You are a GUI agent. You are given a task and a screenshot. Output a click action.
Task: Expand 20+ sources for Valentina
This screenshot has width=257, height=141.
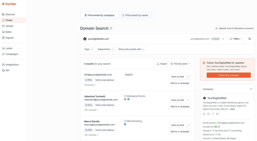click(91, 110)
